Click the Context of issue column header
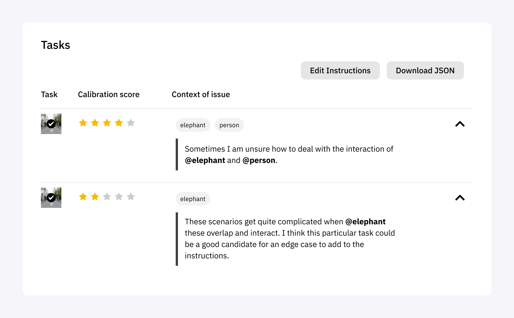Image resolution: width=514 pixels, height=318 pixels. click(x=201, y=94)
